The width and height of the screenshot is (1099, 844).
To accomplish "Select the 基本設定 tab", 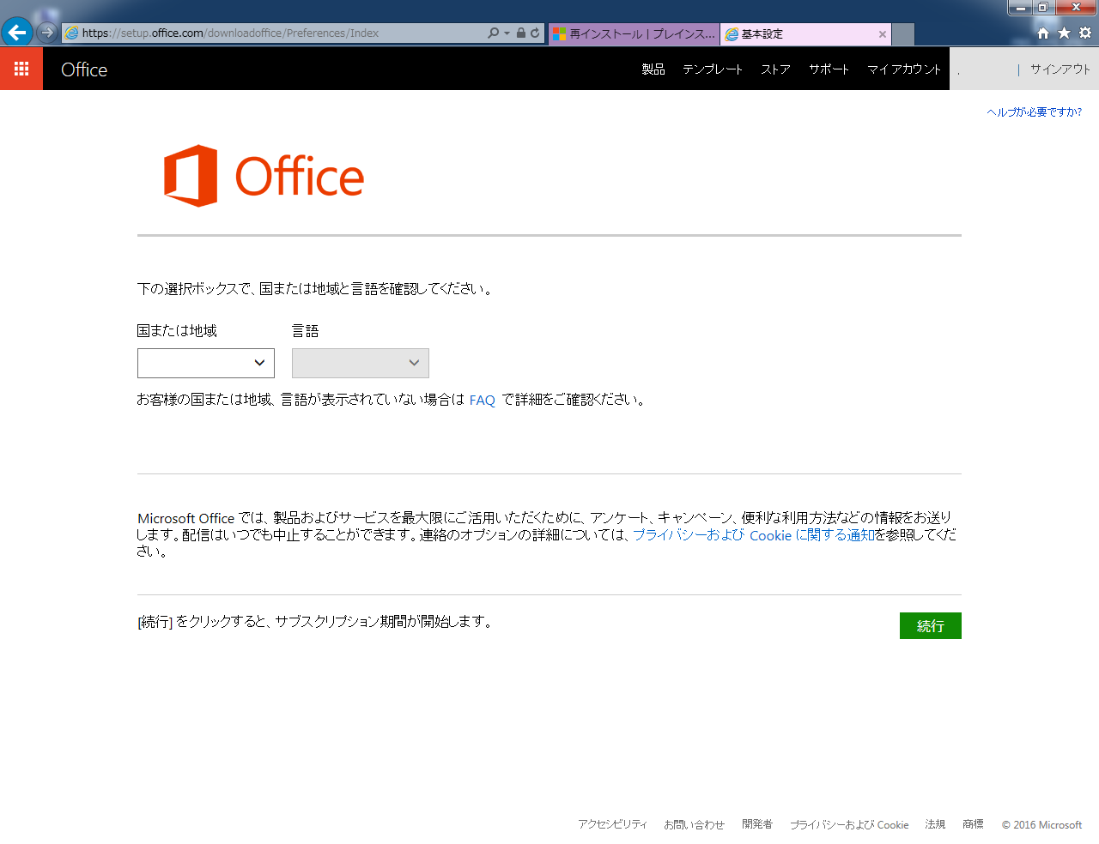I will [x=805, y=34].
